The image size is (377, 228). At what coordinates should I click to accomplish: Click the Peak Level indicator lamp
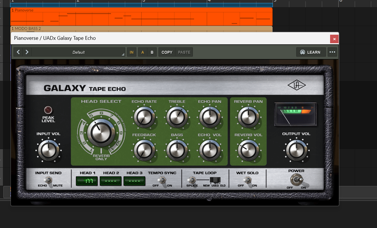pyautogui.click(x=48, y=110)
